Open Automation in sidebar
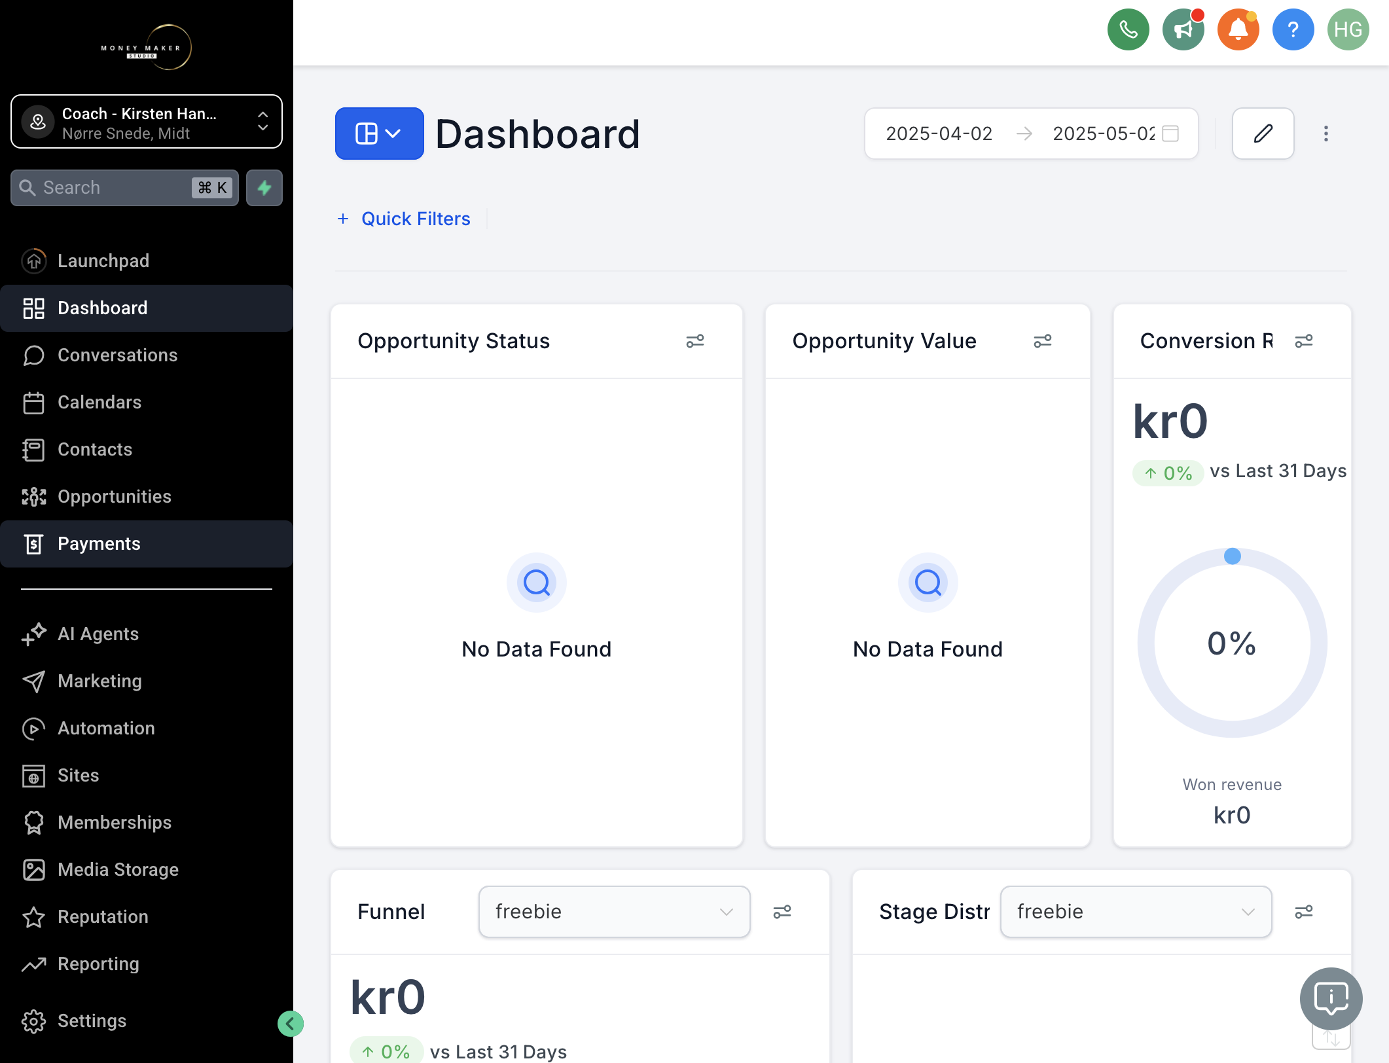 [147, 729]
